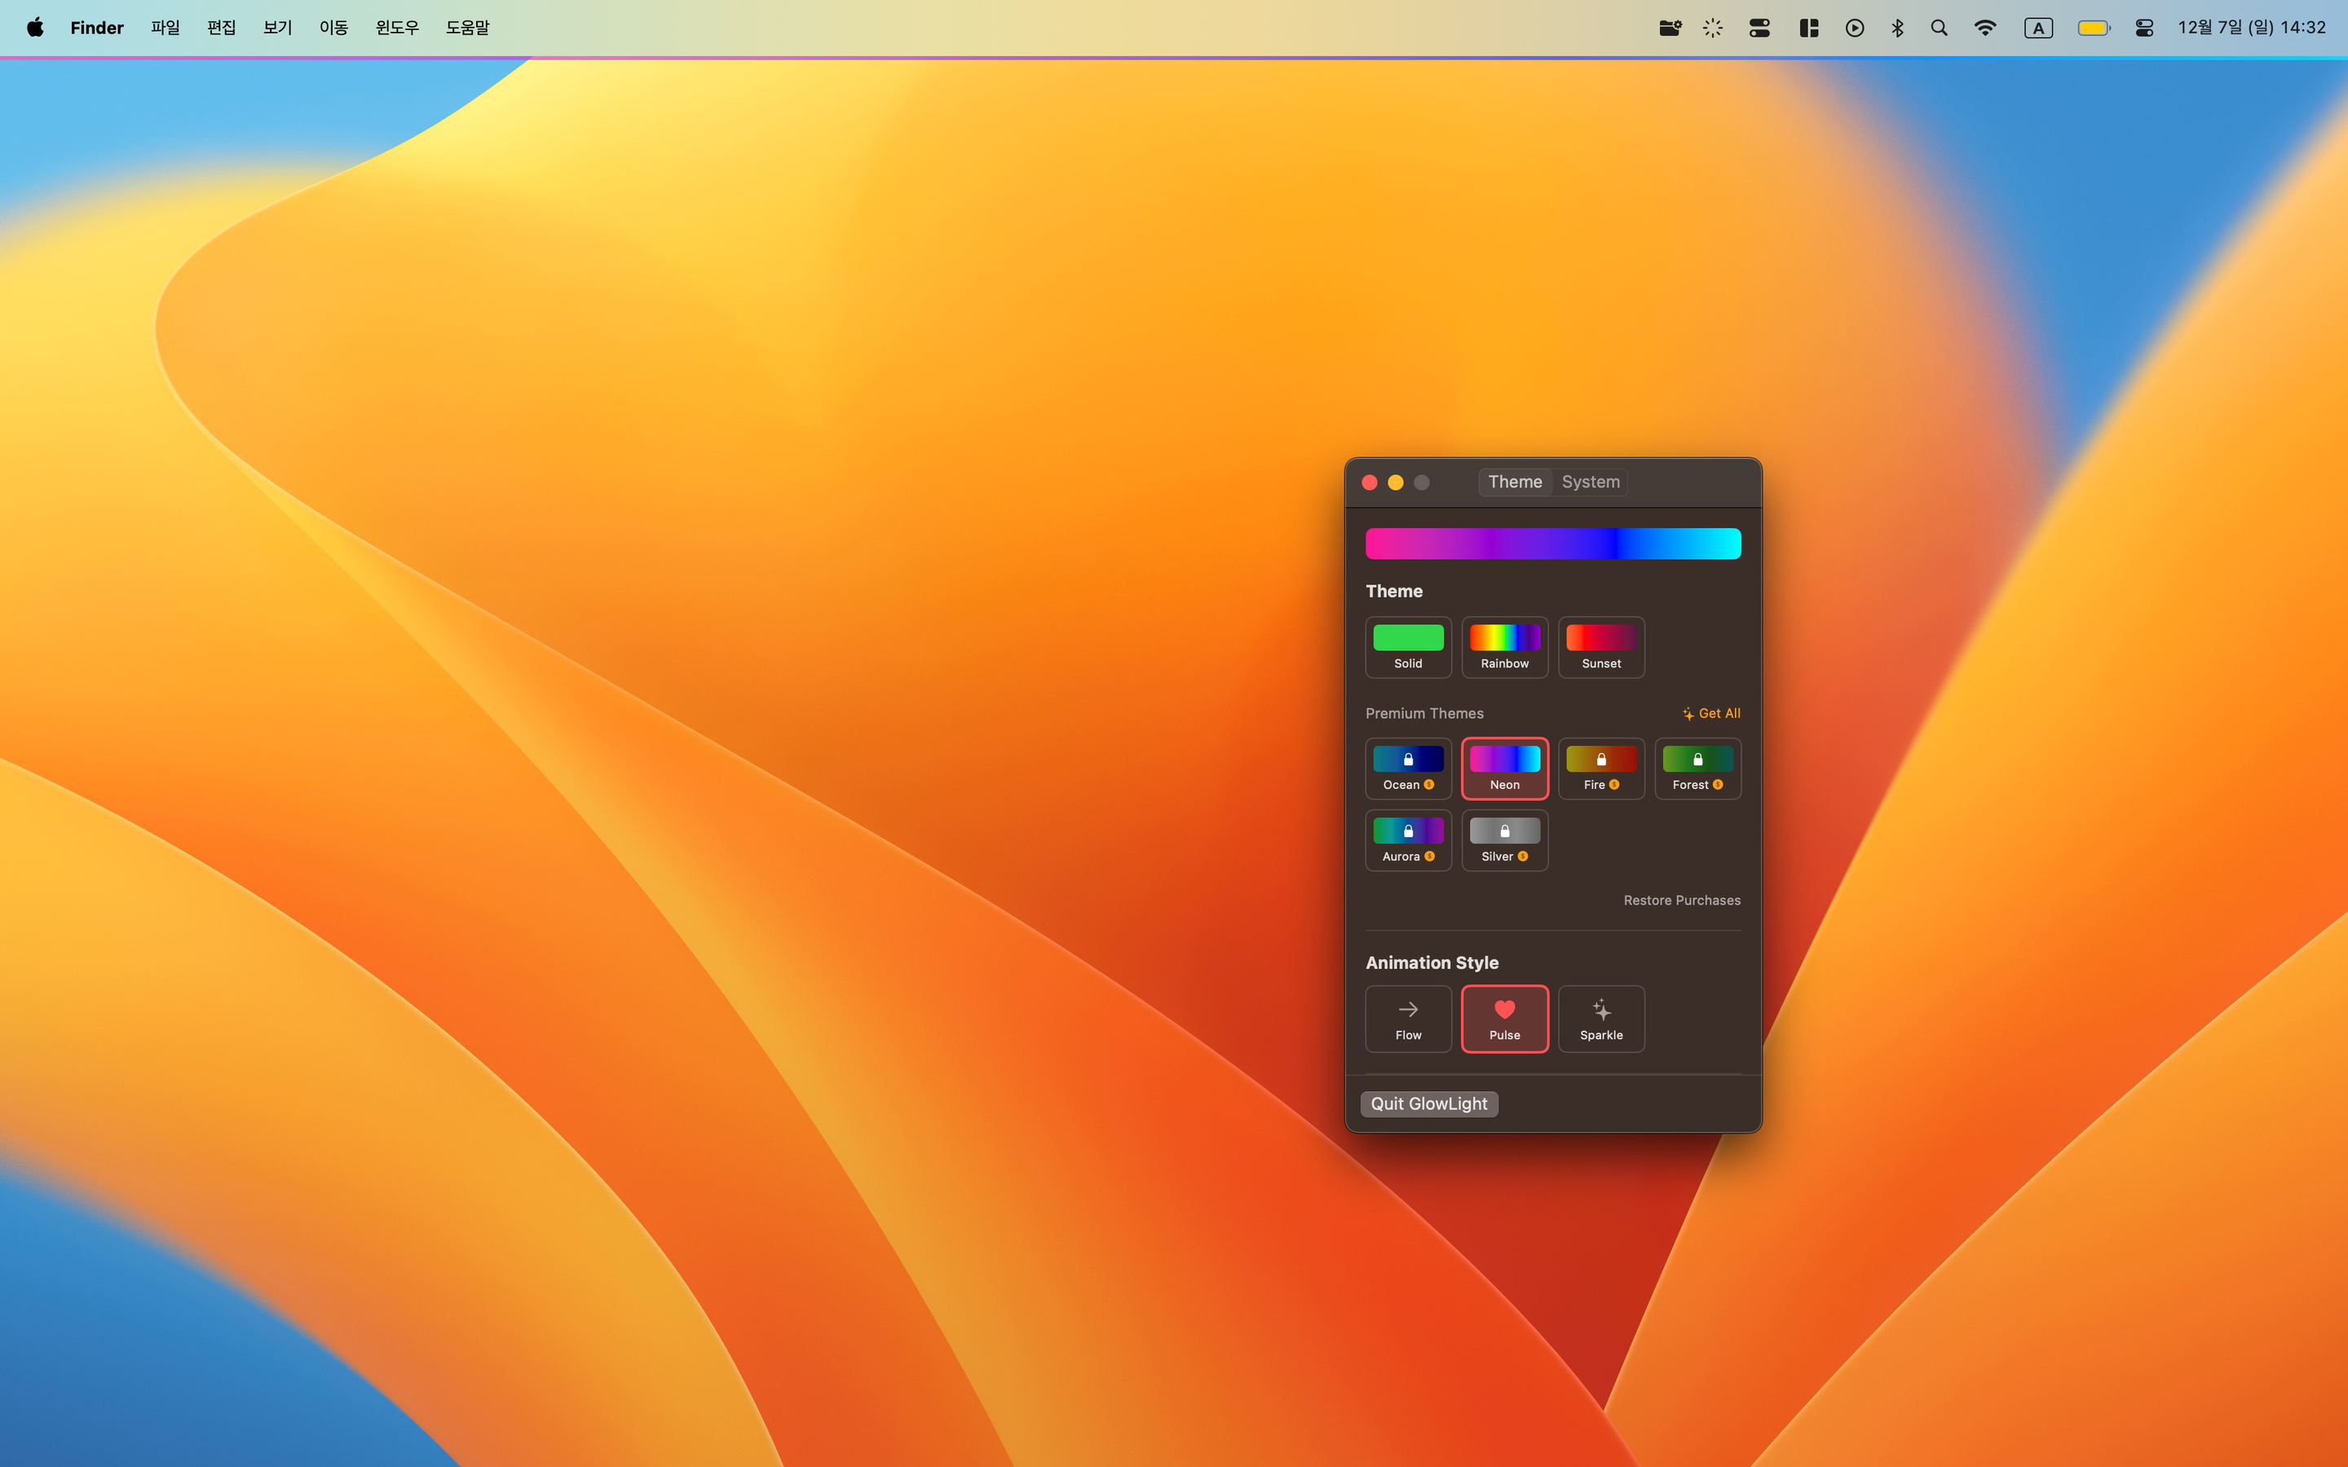Choose the Sparkle animation style
This screenshot has width=2348, height=1467.
pos(1601,1018)
